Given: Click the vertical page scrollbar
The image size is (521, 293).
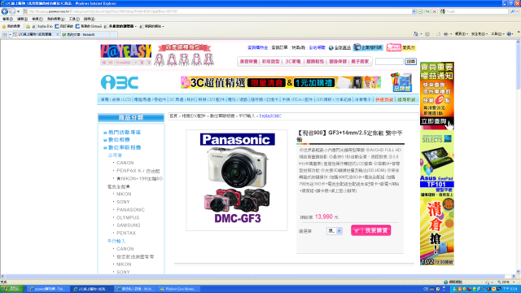Looking at the screenshot, I should coord(518,156).
